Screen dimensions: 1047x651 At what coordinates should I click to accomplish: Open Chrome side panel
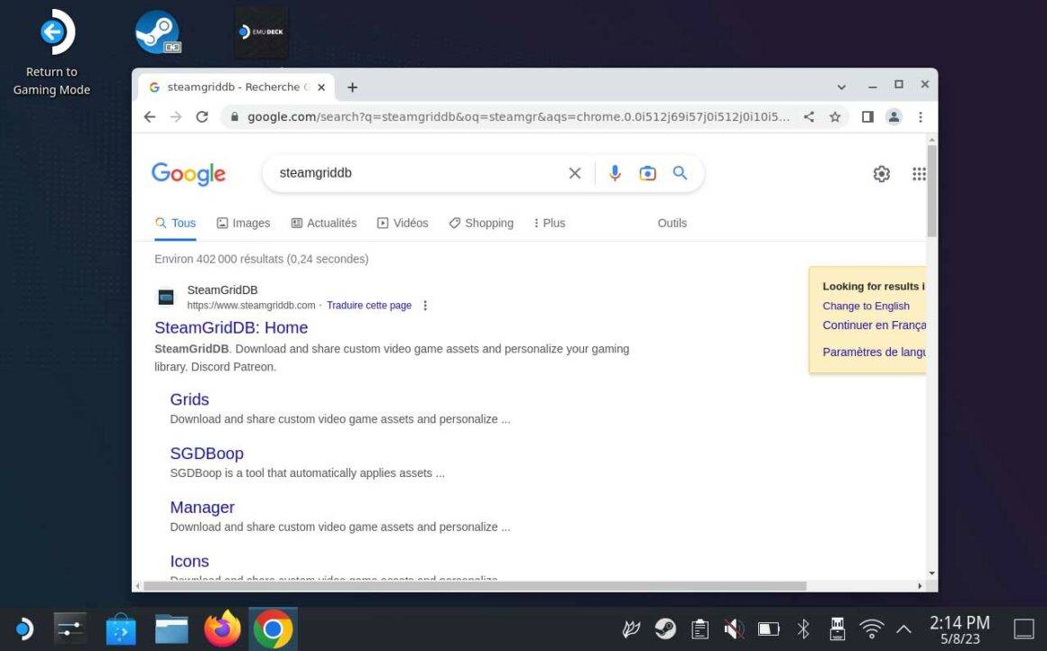[x=867, y=116]
